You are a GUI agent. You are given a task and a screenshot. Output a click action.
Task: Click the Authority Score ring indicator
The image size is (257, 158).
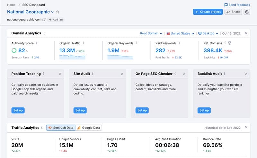tap(14, 50)
